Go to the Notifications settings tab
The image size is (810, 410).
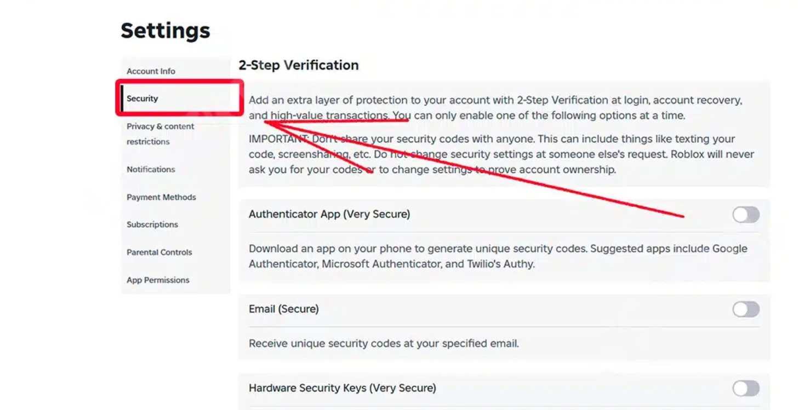pos(151,169)
